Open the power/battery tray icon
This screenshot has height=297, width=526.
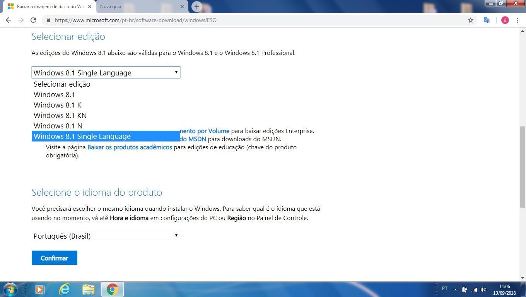465,289
